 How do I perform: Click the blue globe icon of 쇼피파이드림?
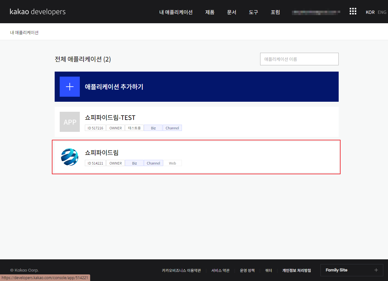point(70,157)
